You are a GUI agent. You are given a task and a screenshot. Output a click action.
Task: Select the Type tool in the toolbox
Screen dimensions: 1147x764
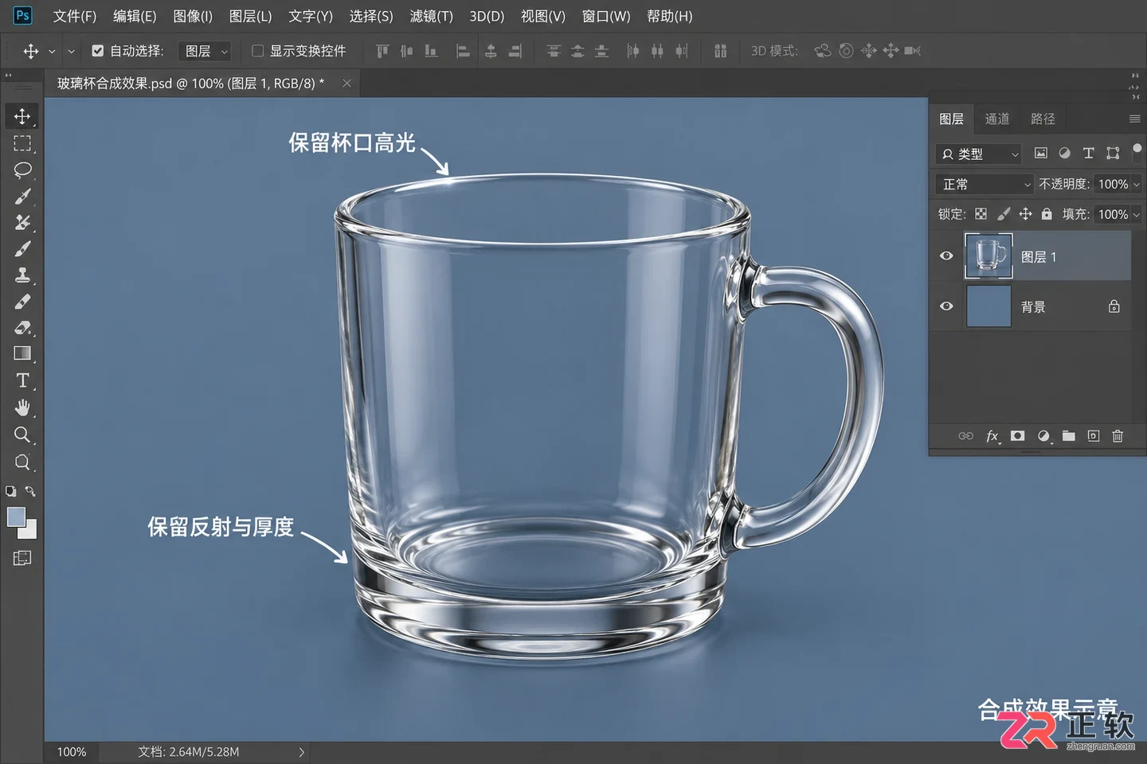pyautogui.click(x=22, y=380)
